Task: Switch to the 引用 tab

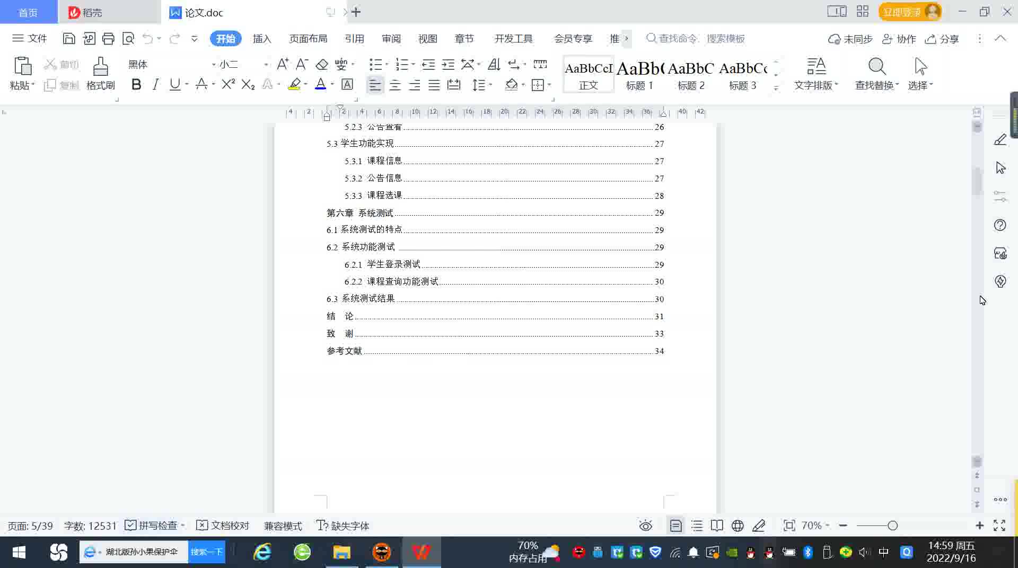Action: click(x=354, y=39)
